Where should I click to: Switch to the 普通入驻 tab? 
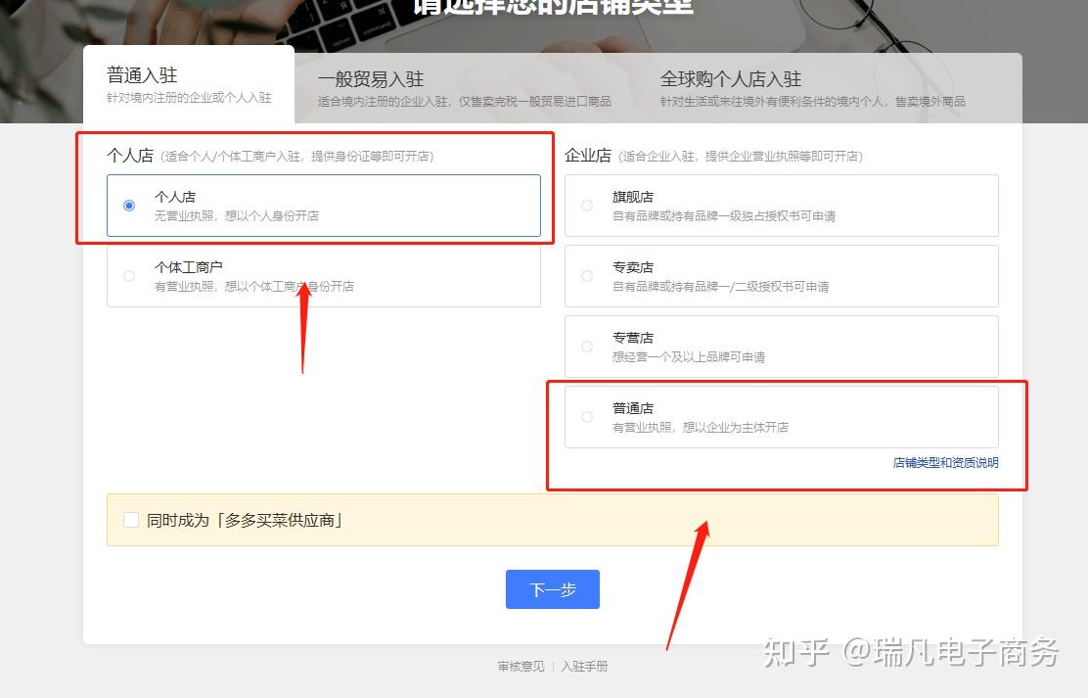(x=189, y=85)
